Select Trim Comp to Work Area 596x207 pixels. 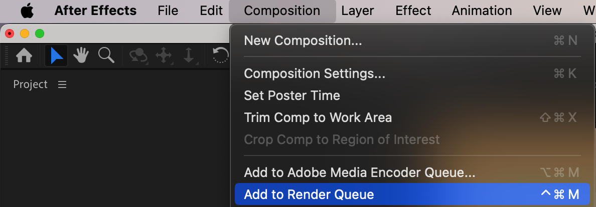(318, 117)
